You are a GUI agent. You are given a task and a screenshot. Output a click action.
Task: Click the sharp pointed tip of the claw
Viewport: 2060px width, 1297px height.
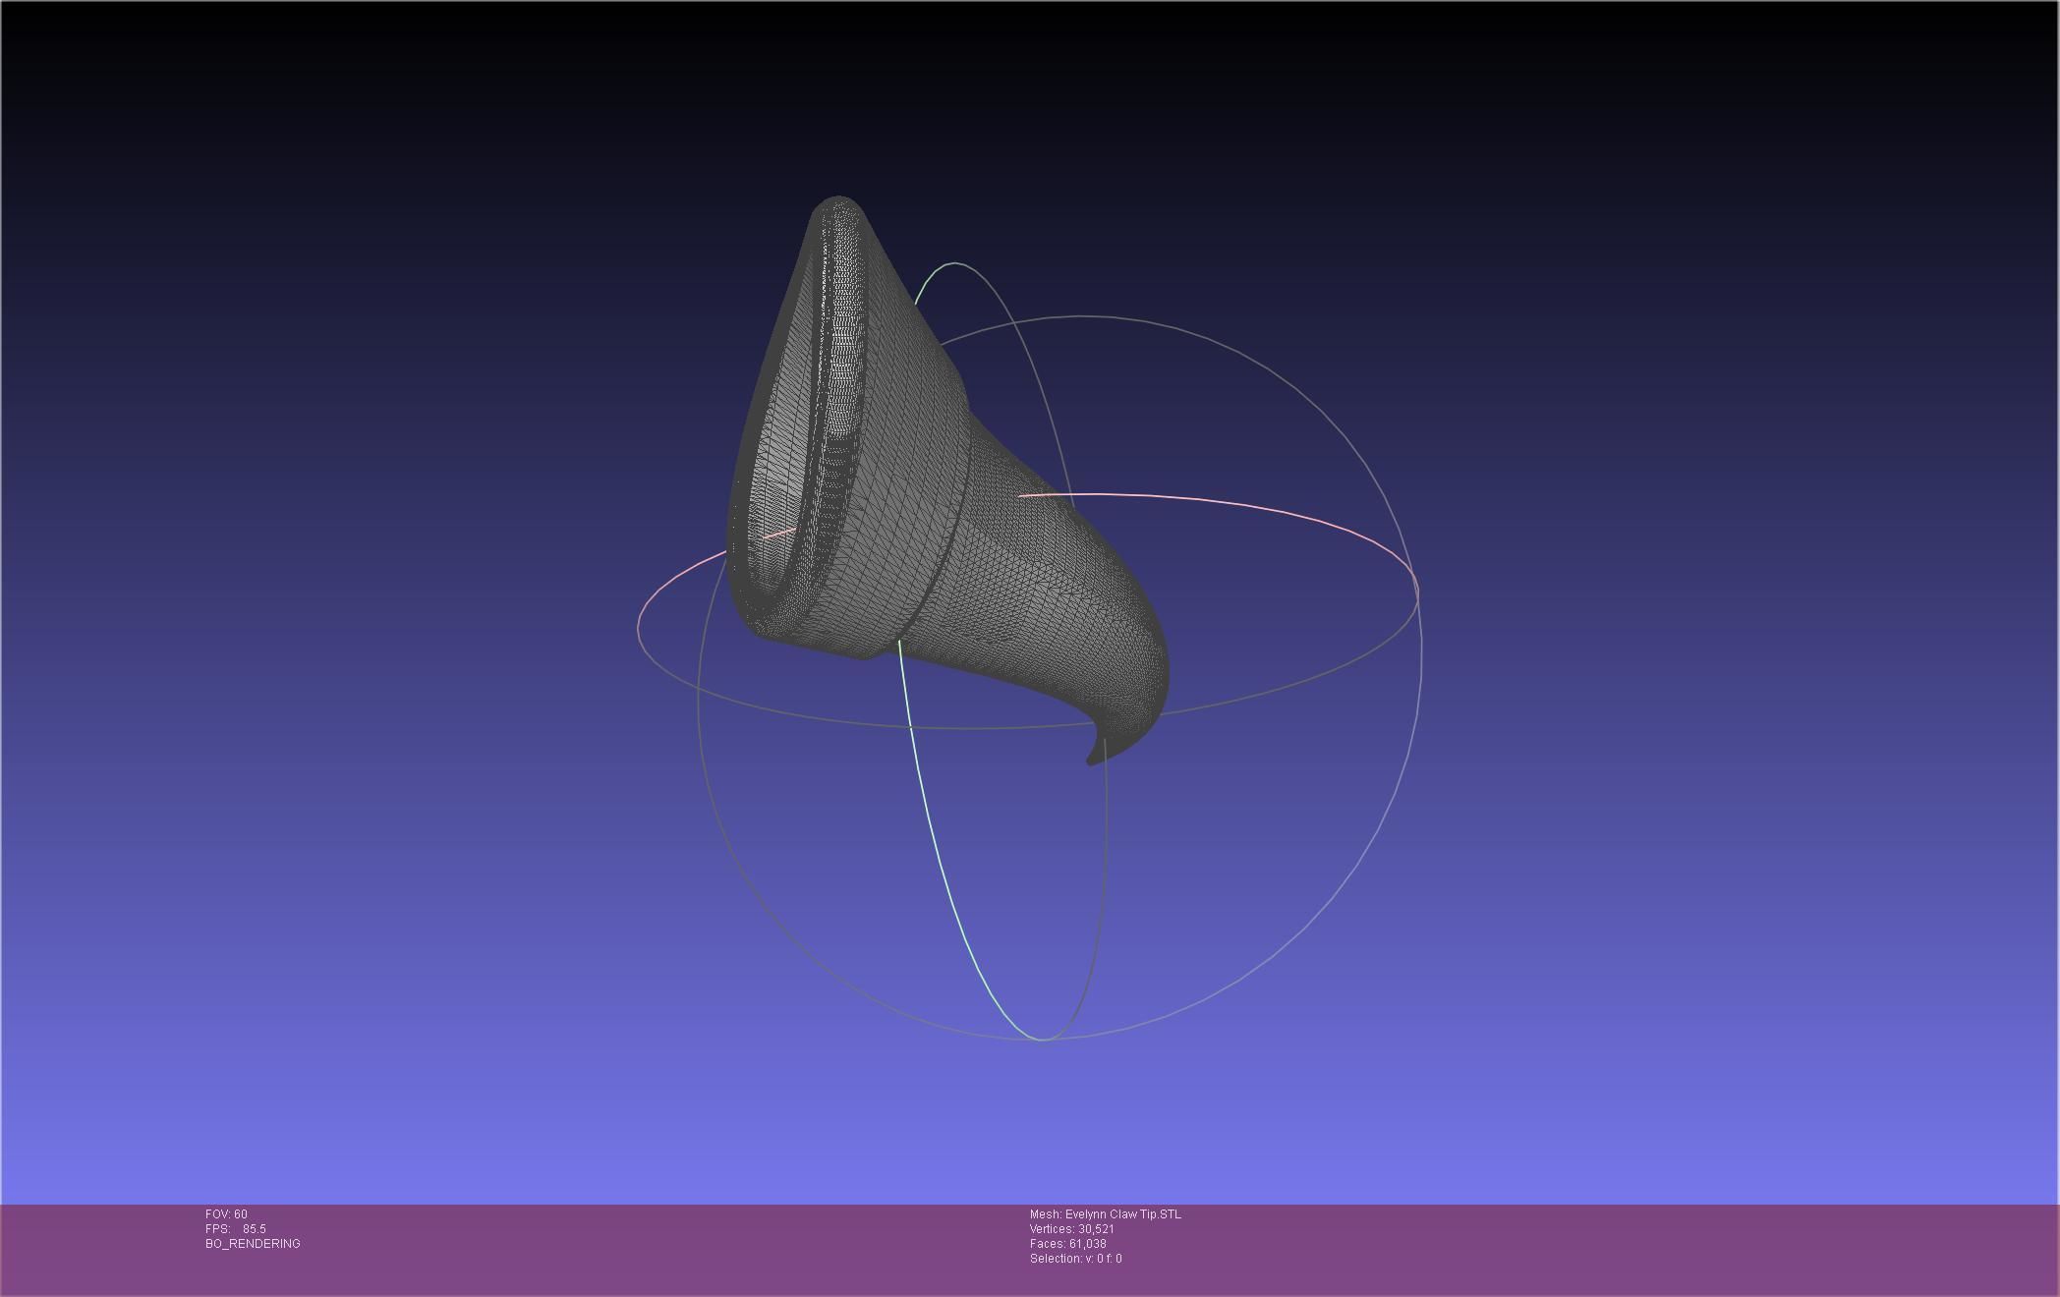point(1091,760)
